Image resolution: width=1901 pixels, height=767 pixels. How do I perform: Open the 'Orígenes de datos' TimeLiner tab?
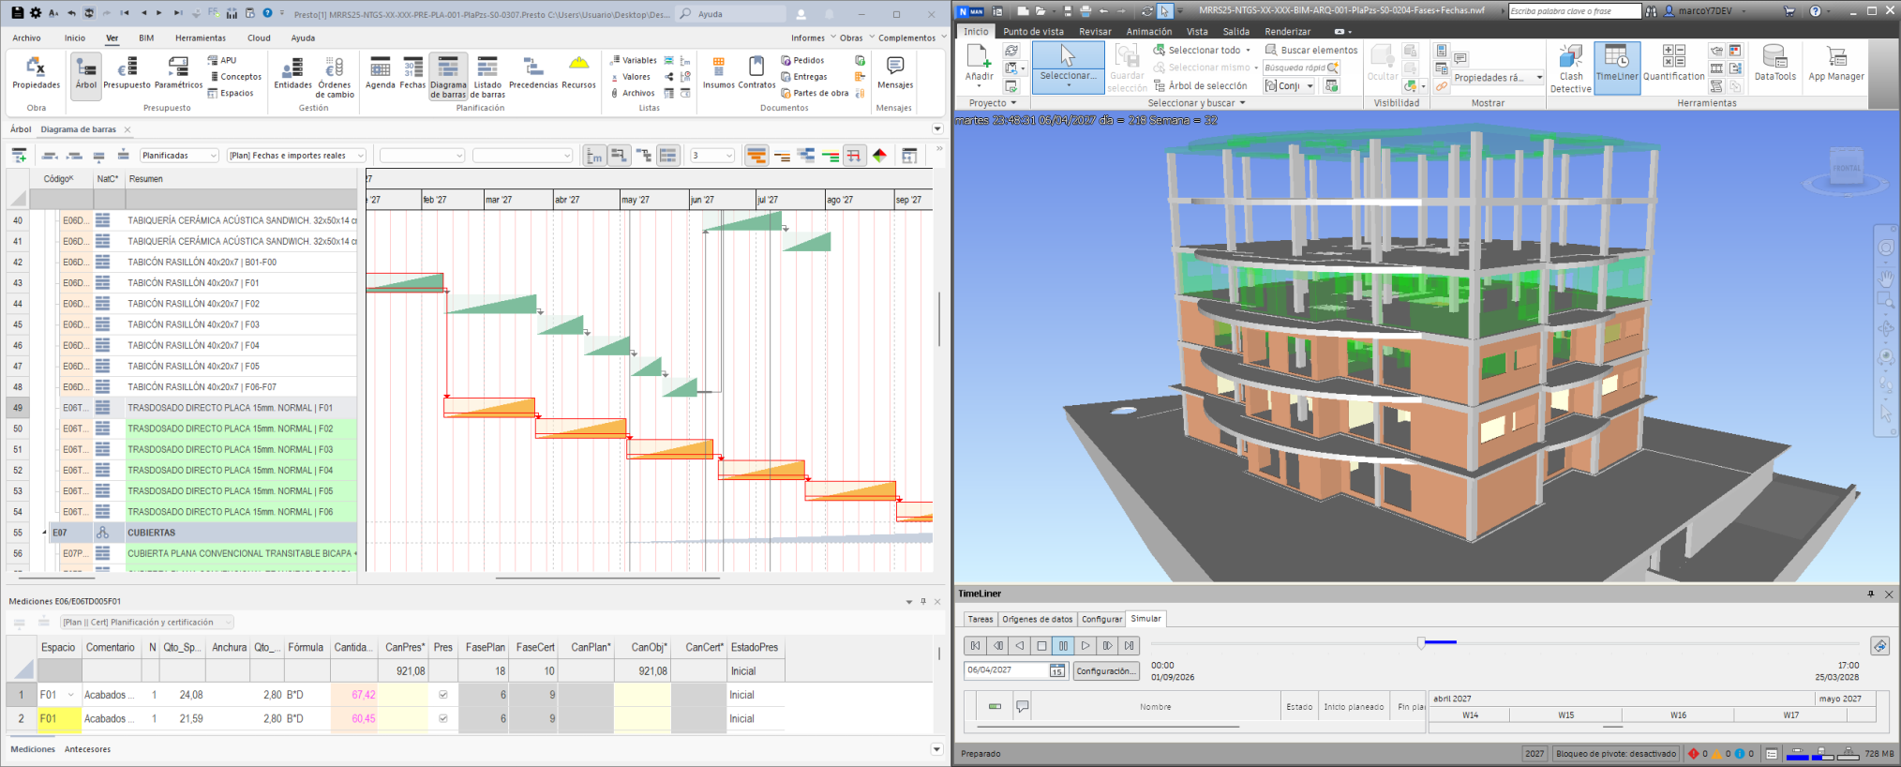point(1037,619)
